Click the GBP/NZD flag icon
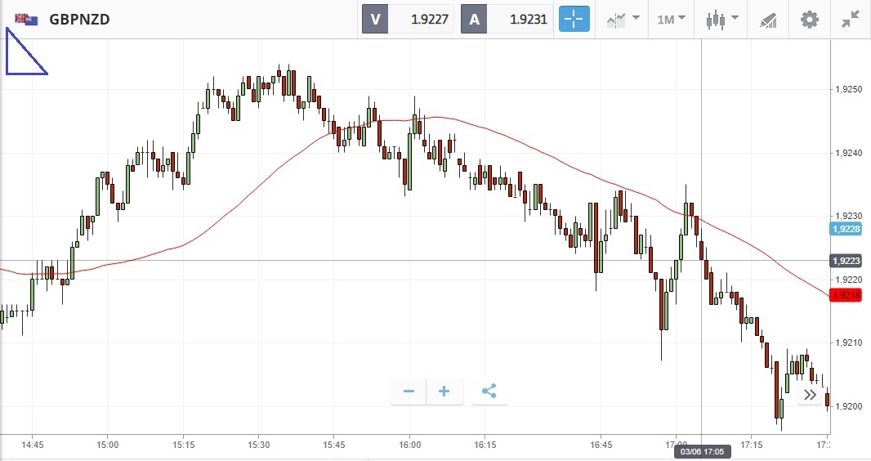 (26, 19)
